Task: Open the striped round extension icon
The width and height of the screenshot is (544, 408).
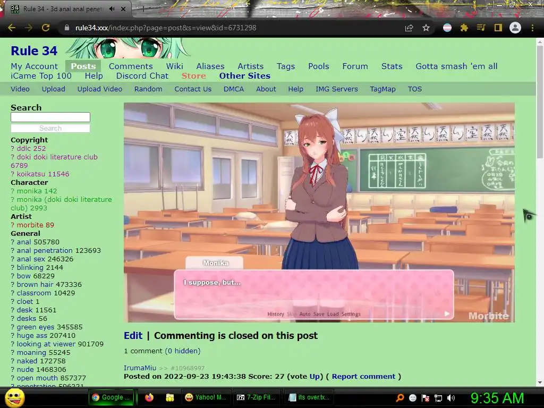Action: (x=447, y=28)
